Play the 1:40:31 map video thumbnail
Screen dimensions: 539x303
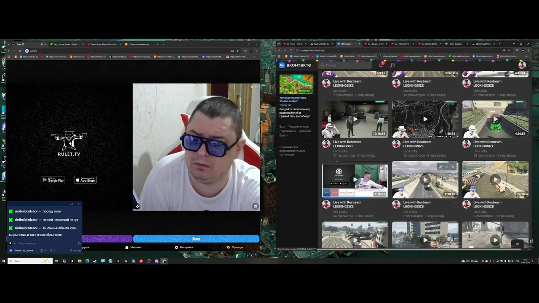pos(425,119)
